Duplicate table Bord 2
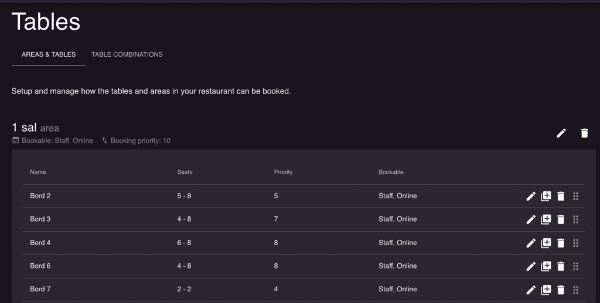The width and height of the screenshot is (600, 303). pos(546,196)
